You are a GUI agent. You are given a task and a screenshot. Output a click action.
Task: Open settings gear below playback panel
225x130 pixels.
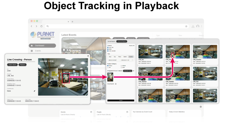point(200,107)
